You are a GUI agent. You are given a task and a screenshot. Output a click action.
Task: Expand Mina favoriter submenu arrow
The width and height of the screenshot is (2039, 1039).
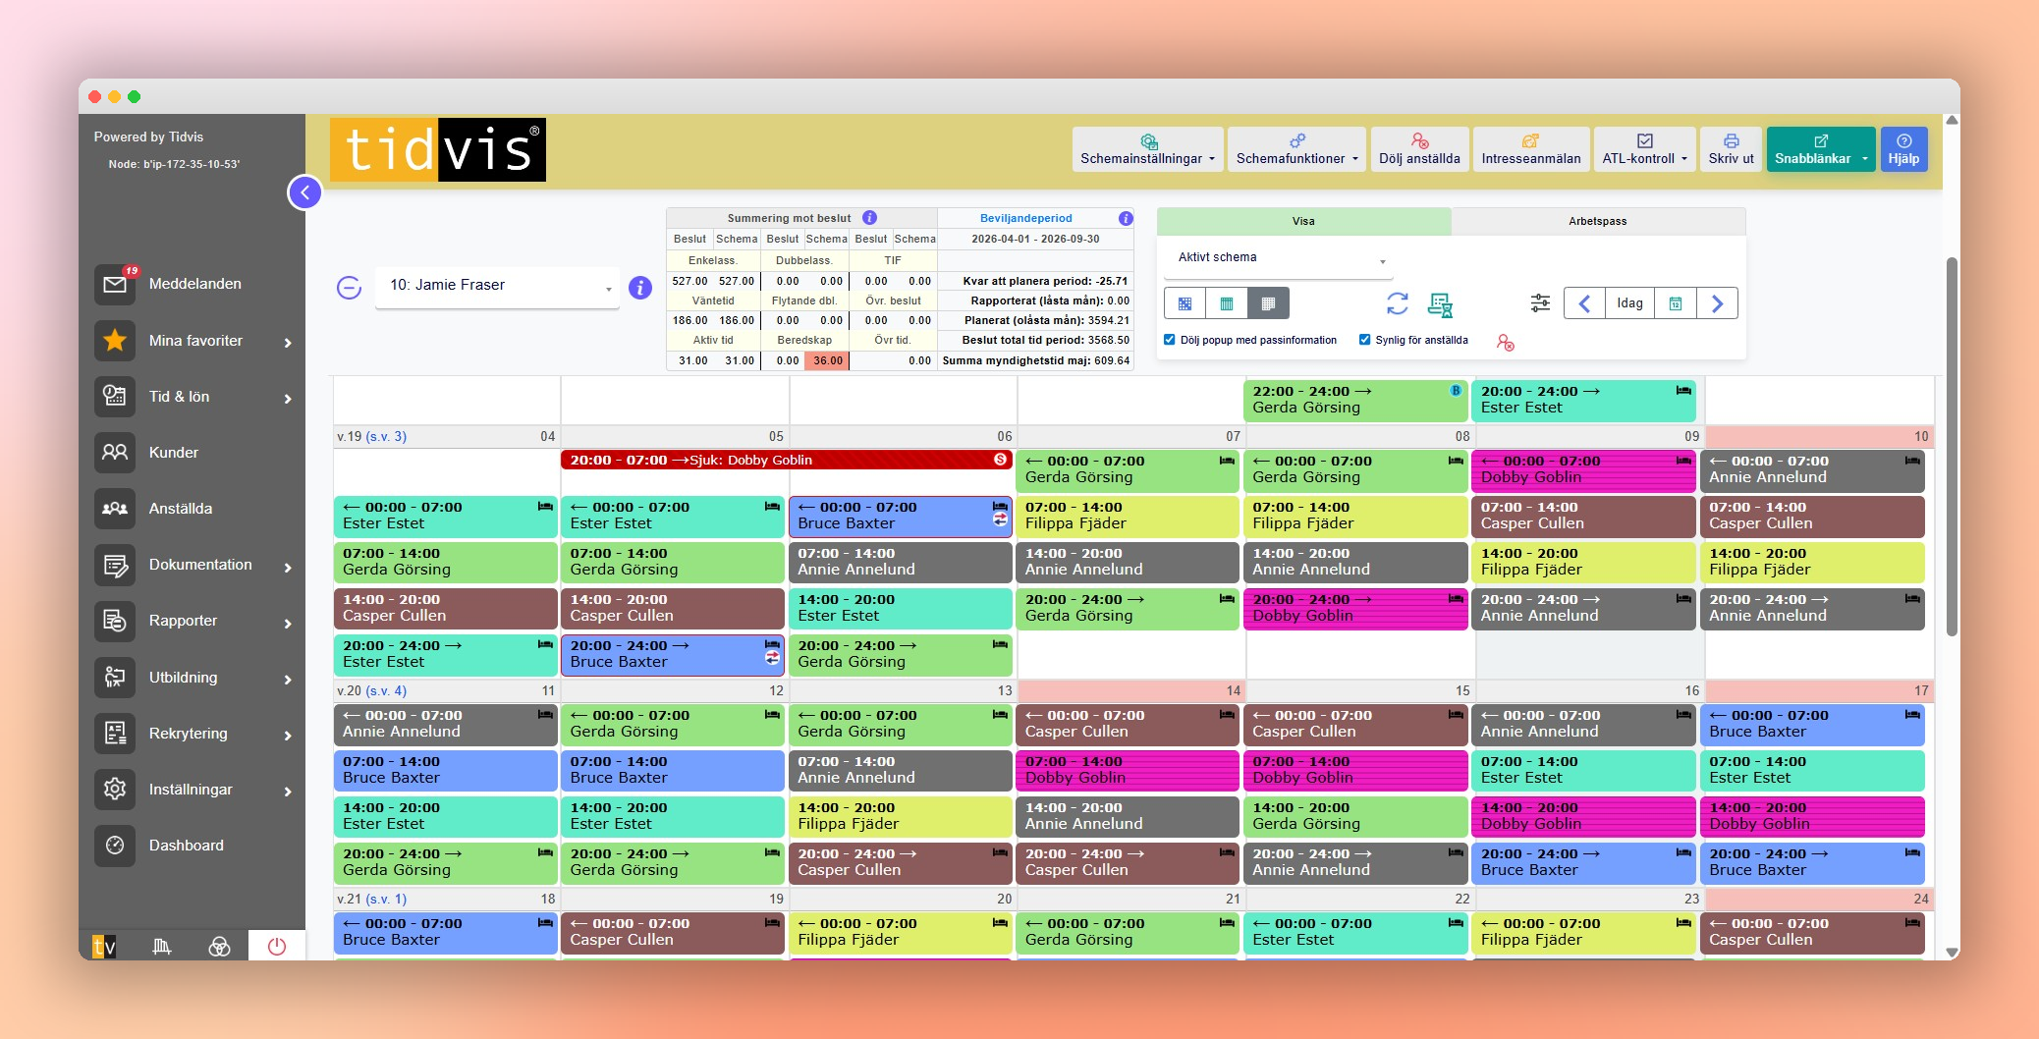coord(288,343)
